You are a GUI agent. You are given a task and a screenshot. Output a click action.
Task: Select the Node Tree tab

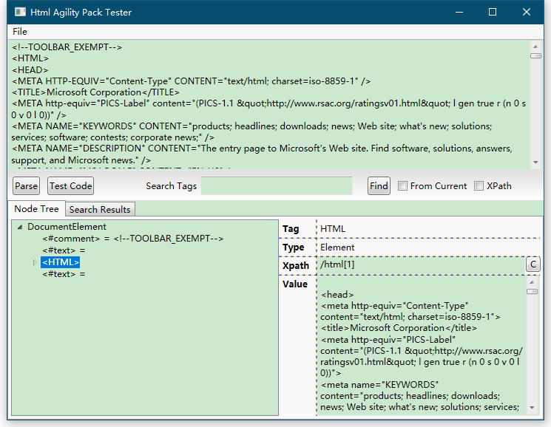pyautogui.click(x=37, y=209)
